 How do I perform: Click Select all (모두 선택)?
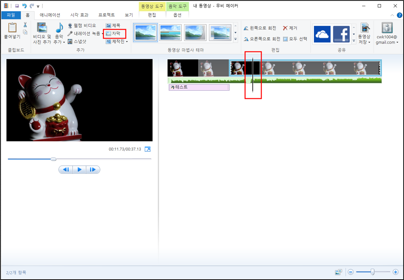point(295,39)
